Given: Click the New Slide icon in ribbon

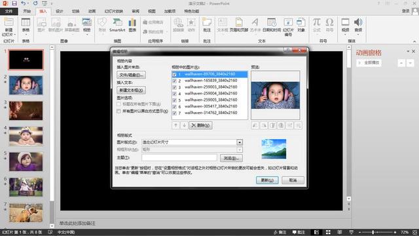Looking at the screenshot, I should coord(9,22).
